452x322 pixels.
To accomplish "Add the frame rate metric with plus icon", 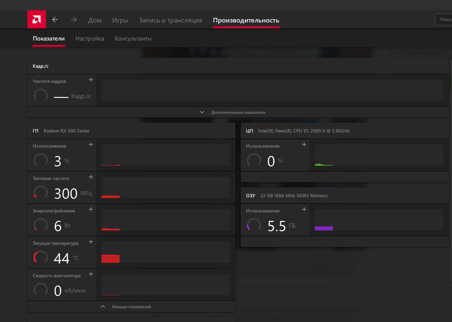I will click(91, 80).
